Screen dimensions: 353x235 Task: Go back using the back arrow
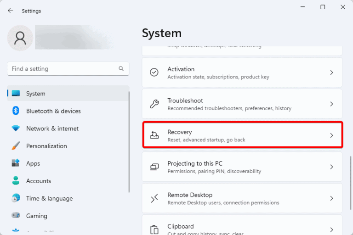[11, 11]
